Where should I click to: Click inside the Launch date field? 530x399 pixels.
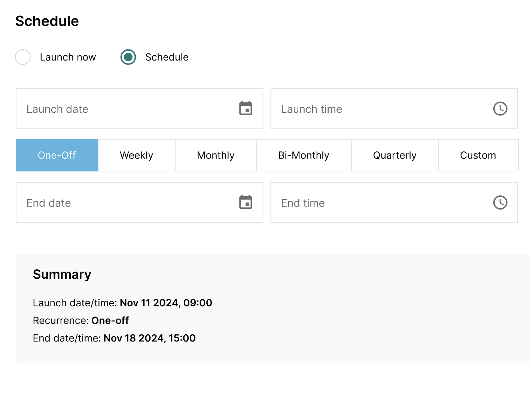coord(112,109)
